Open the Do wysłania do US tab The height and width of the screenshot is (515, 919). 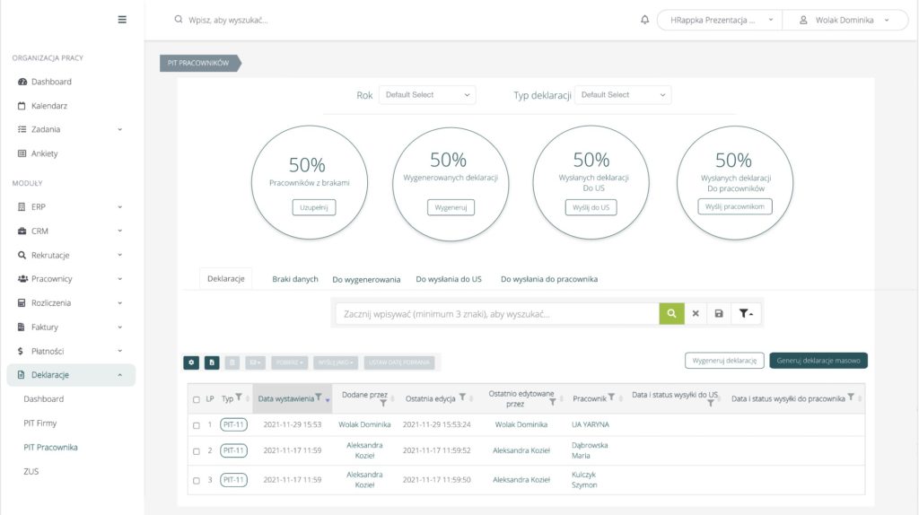pos(449,279)
